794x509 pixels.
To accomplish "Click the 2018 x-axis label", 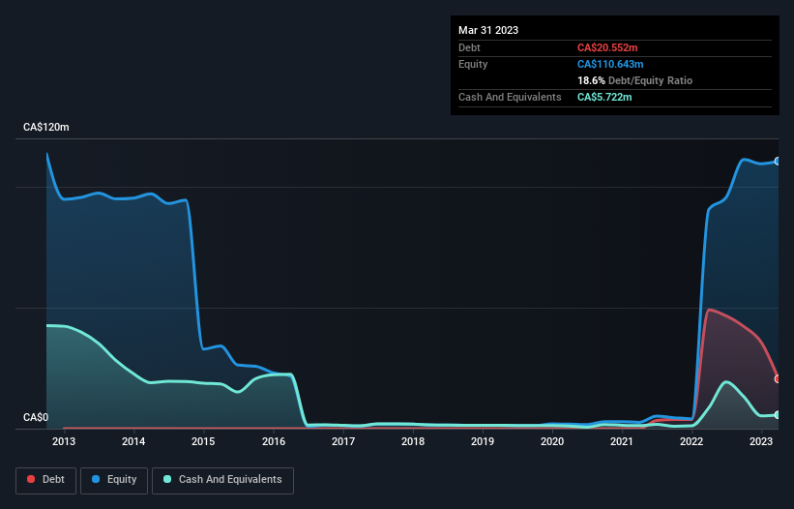I will coord(413,441).
